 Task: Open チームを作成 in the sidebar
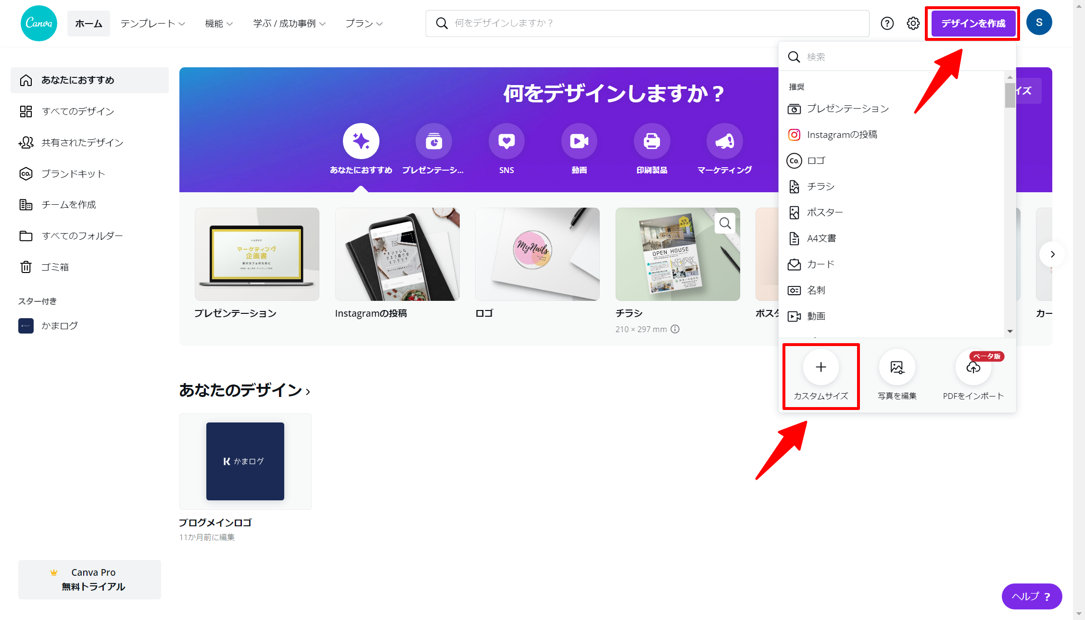pyautogui.click(x=89, y=205)
